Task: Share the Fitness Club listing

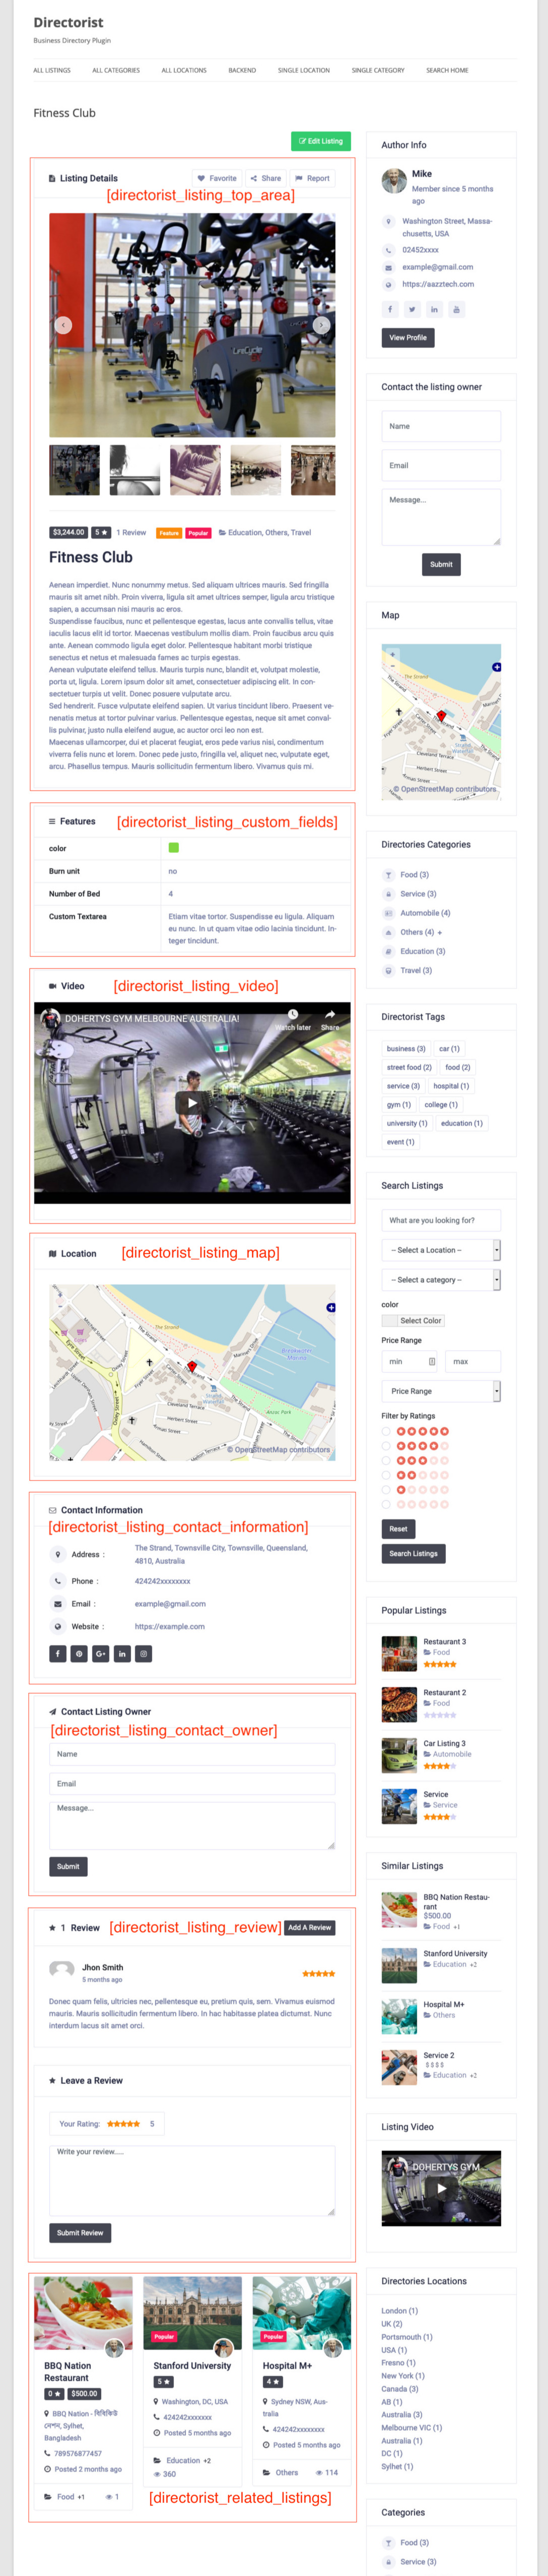Action: (266, 179)
